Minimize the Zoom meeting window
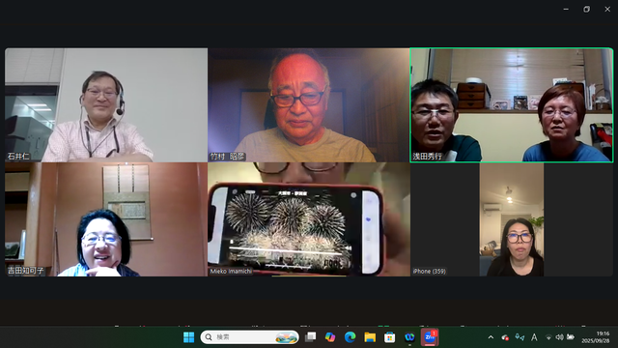This screenshot has height=348, width=618. click(566, 9)
